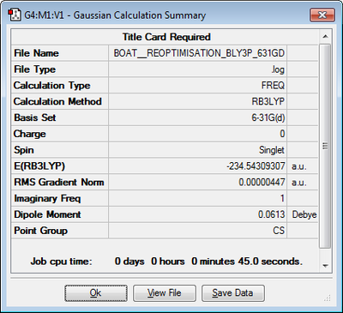Select the Calculation Type FREQ cell

click(197, 86)
